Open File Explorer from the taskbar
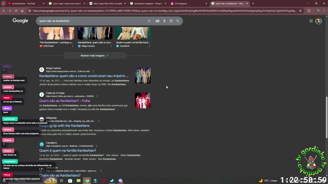Viewport: 328px width, 184px height. pos(78,181)
